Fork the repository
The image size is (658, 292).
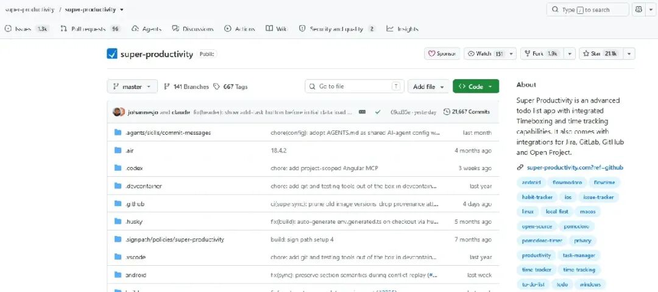tap(542, 54)
